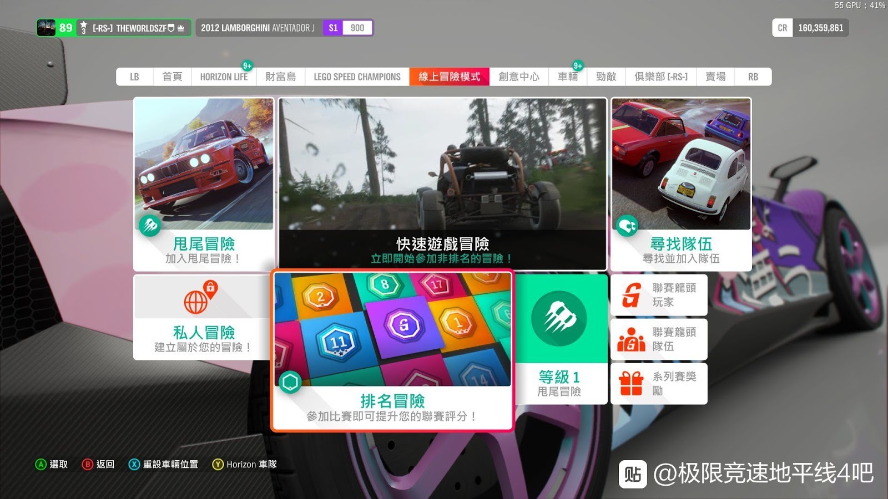Click the notification badge on 車輛 tab
888x499 pixels.
[578, 66]
